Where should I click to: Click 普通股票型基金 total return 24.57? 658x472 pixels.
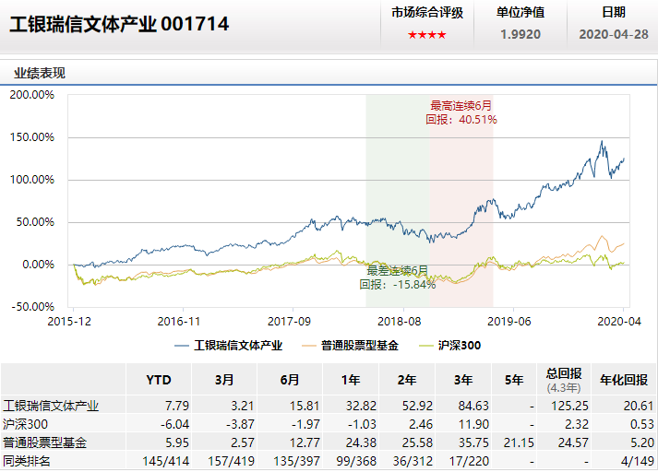pyautogui.click(x=573, y=442)
